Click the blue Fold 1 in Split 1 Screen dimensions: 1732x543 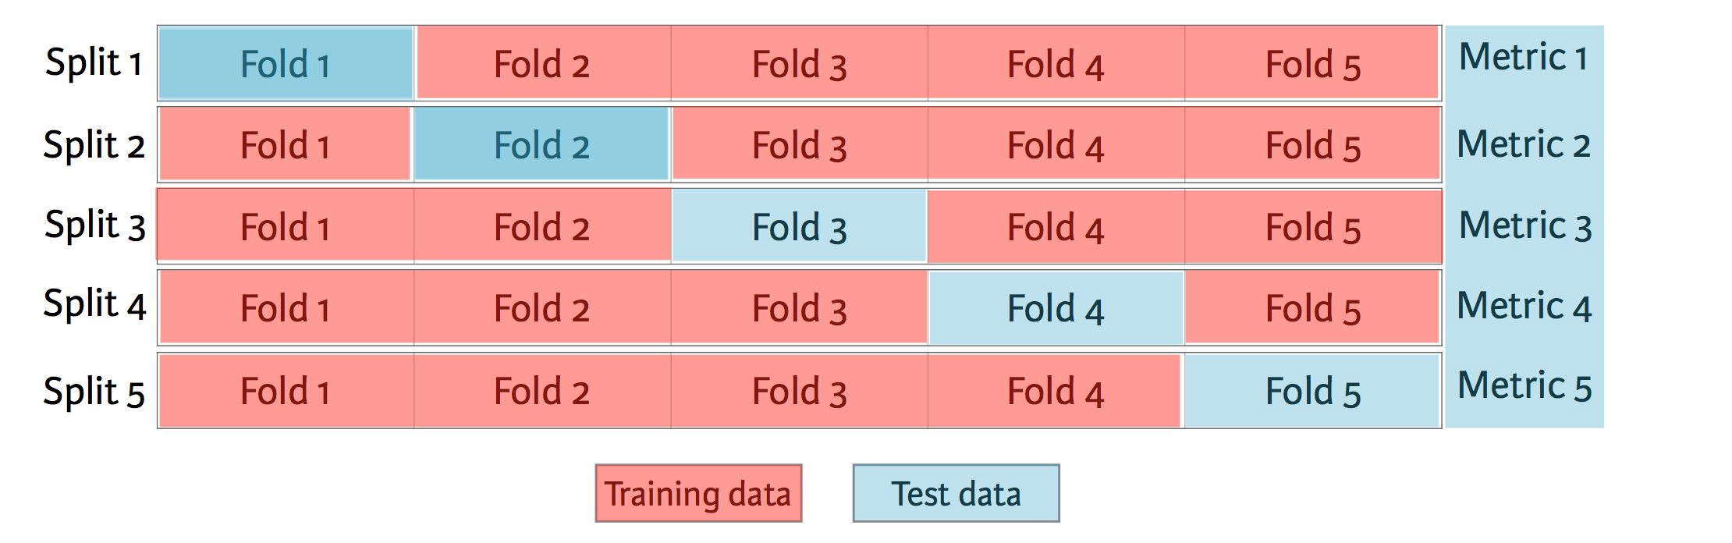click(286, 64)
